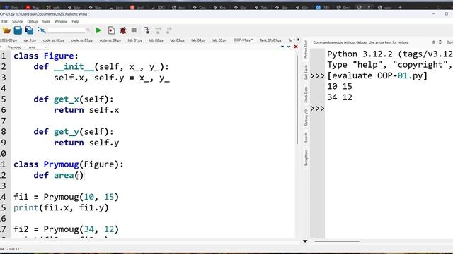Open the editor options down-chevron menu
The width and height of the screenshot is (453, 254).
[289, 47]
